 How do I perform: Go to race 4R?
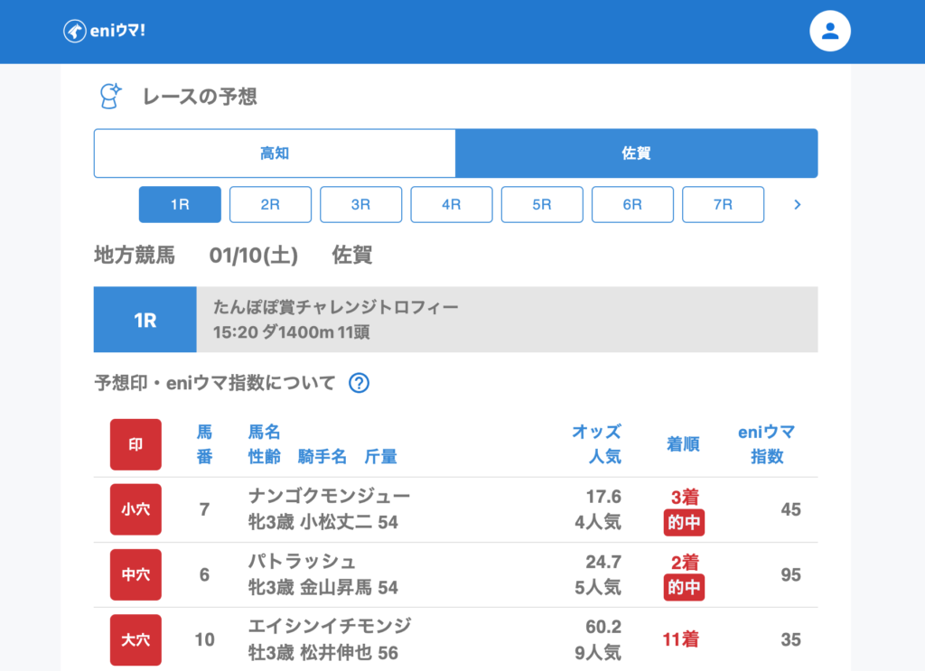452,205
